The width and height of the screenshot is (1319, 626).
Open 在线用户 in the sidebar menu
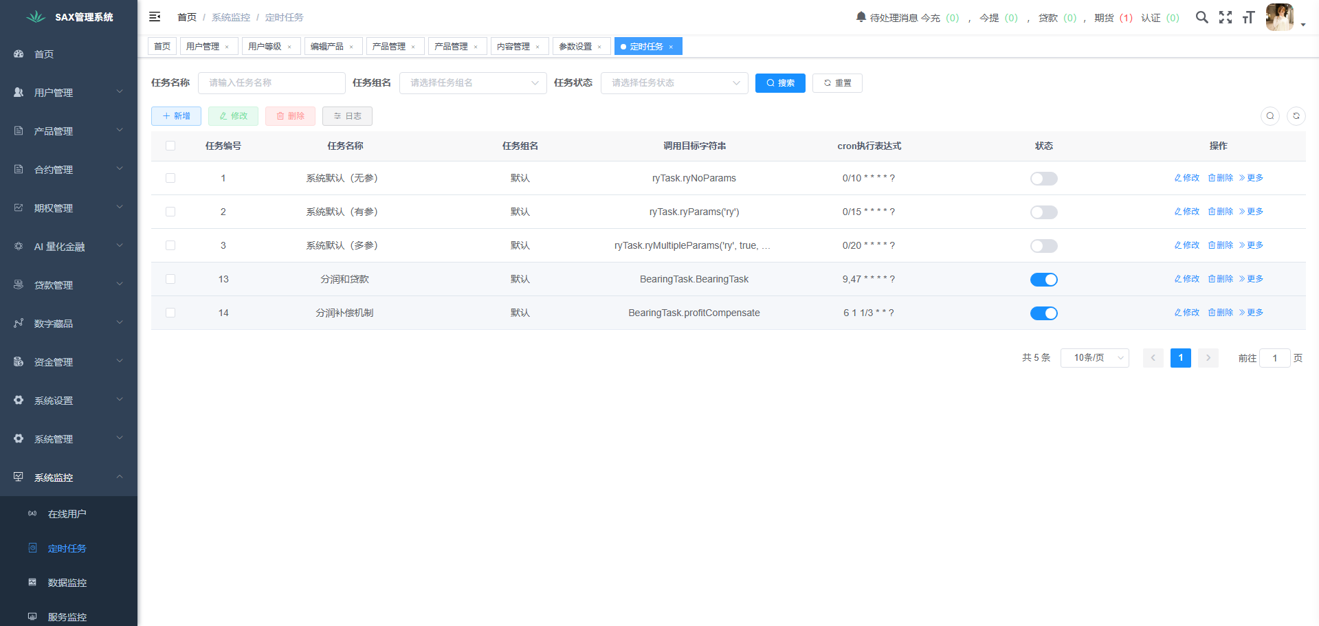click(67, 514)
